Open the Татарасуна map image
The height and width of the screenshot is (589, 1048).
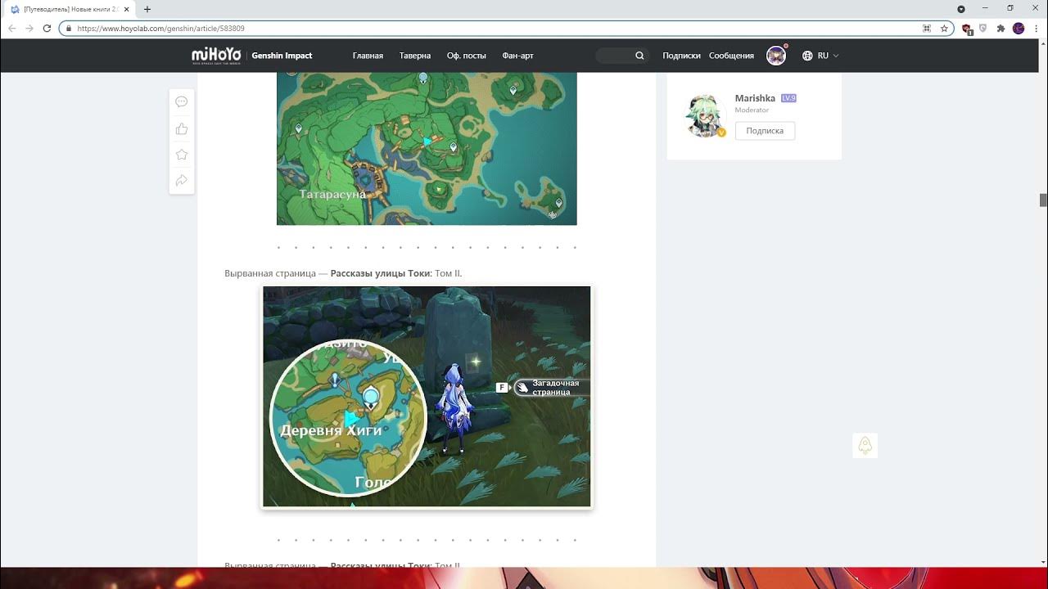coord(427,148)
